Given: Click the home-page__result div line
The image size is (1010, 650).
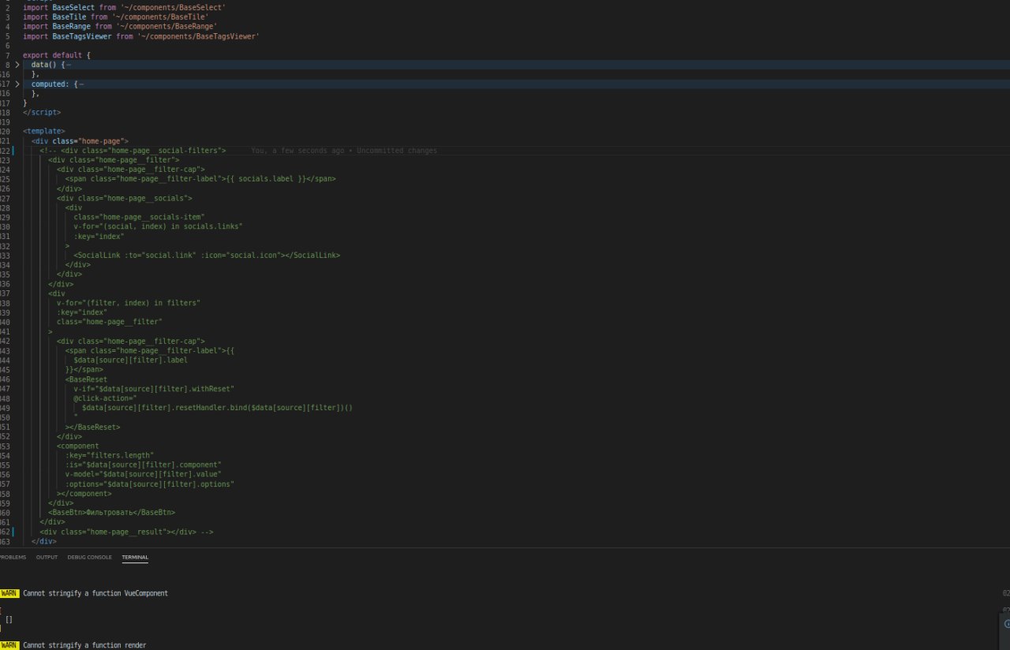Looking at the screenshot, I should click(127, 532).
